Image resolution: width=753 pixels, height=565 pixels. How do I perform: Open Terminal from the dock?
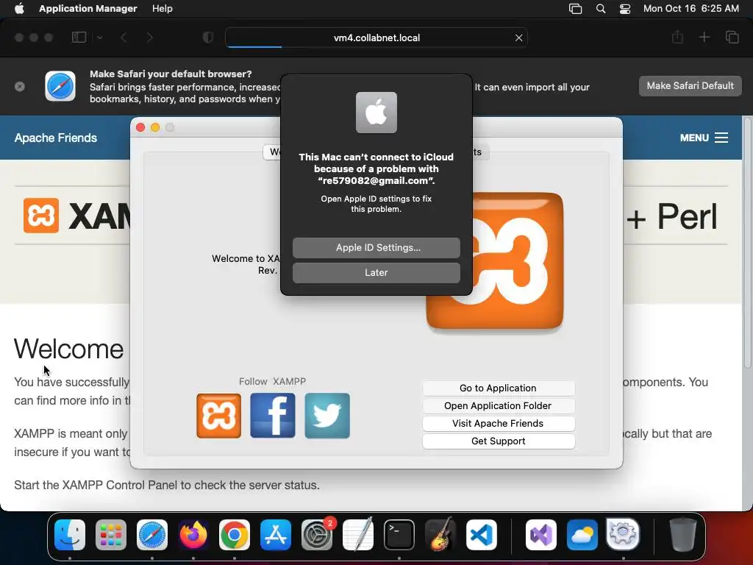click(399, 535)
